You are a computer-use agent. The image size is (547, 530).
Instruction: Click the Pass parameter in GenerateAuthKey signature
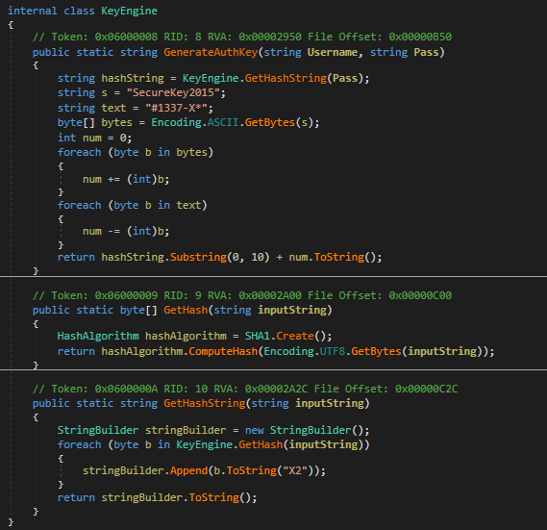click(x=426, y=52)
